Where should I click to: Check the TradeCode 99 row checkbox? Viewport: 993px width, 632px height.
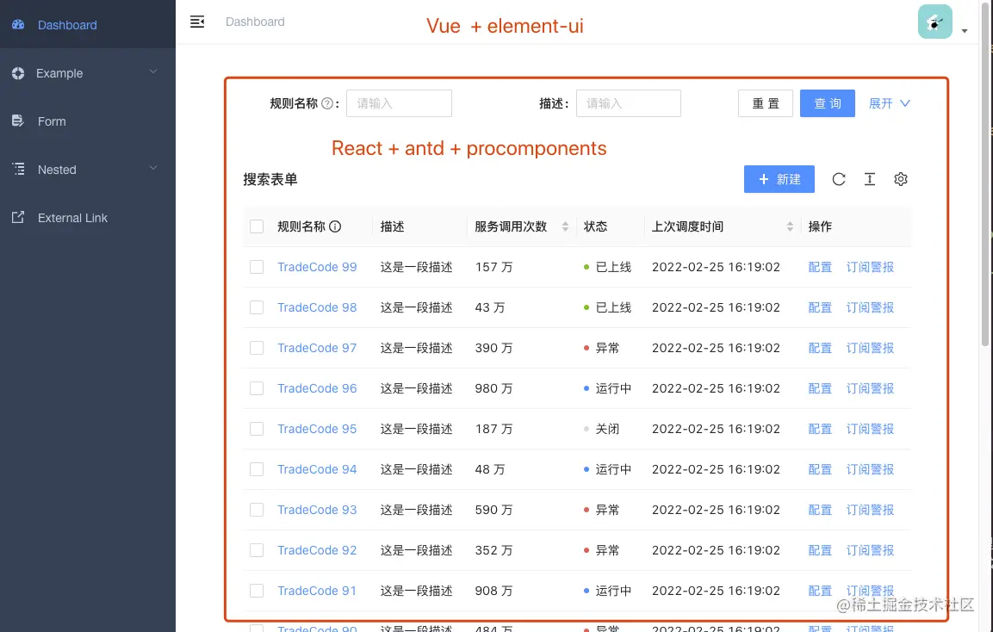tap(257, 267)
